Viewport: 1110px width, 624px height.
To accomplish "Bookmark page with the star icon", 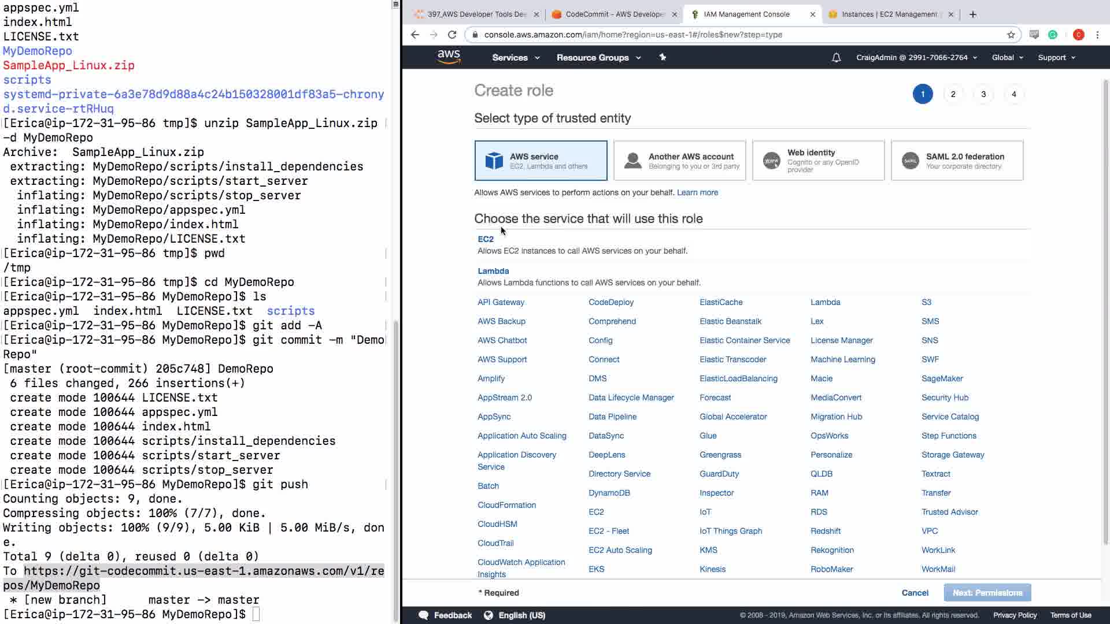I will click(x=1011, y=35).
